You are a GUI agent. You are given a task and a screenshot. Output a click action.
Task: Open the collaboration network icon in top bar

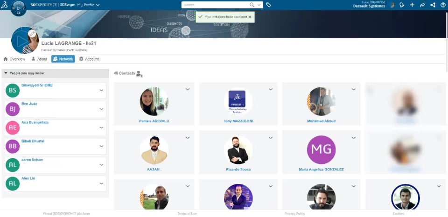(433, 5)
